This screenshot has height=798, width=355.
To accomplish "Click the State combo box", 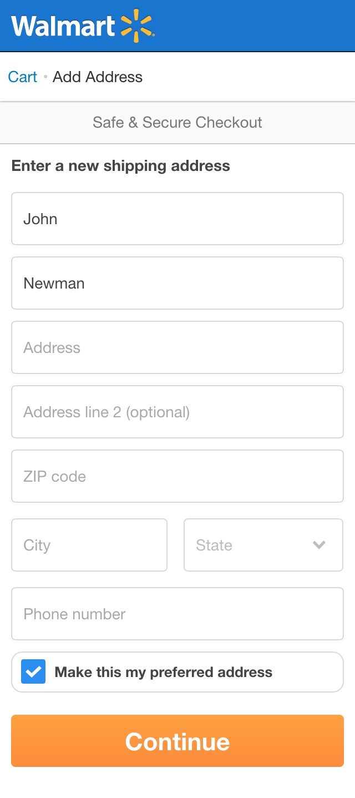I will [x=263, y=545].
